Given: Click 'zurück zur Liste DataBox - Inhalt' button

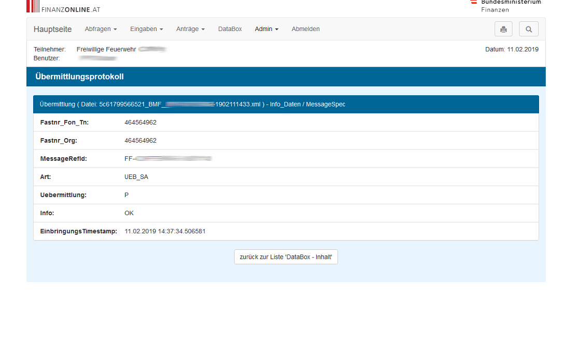Looking at the screenshot, I should [x=286, y=257].
